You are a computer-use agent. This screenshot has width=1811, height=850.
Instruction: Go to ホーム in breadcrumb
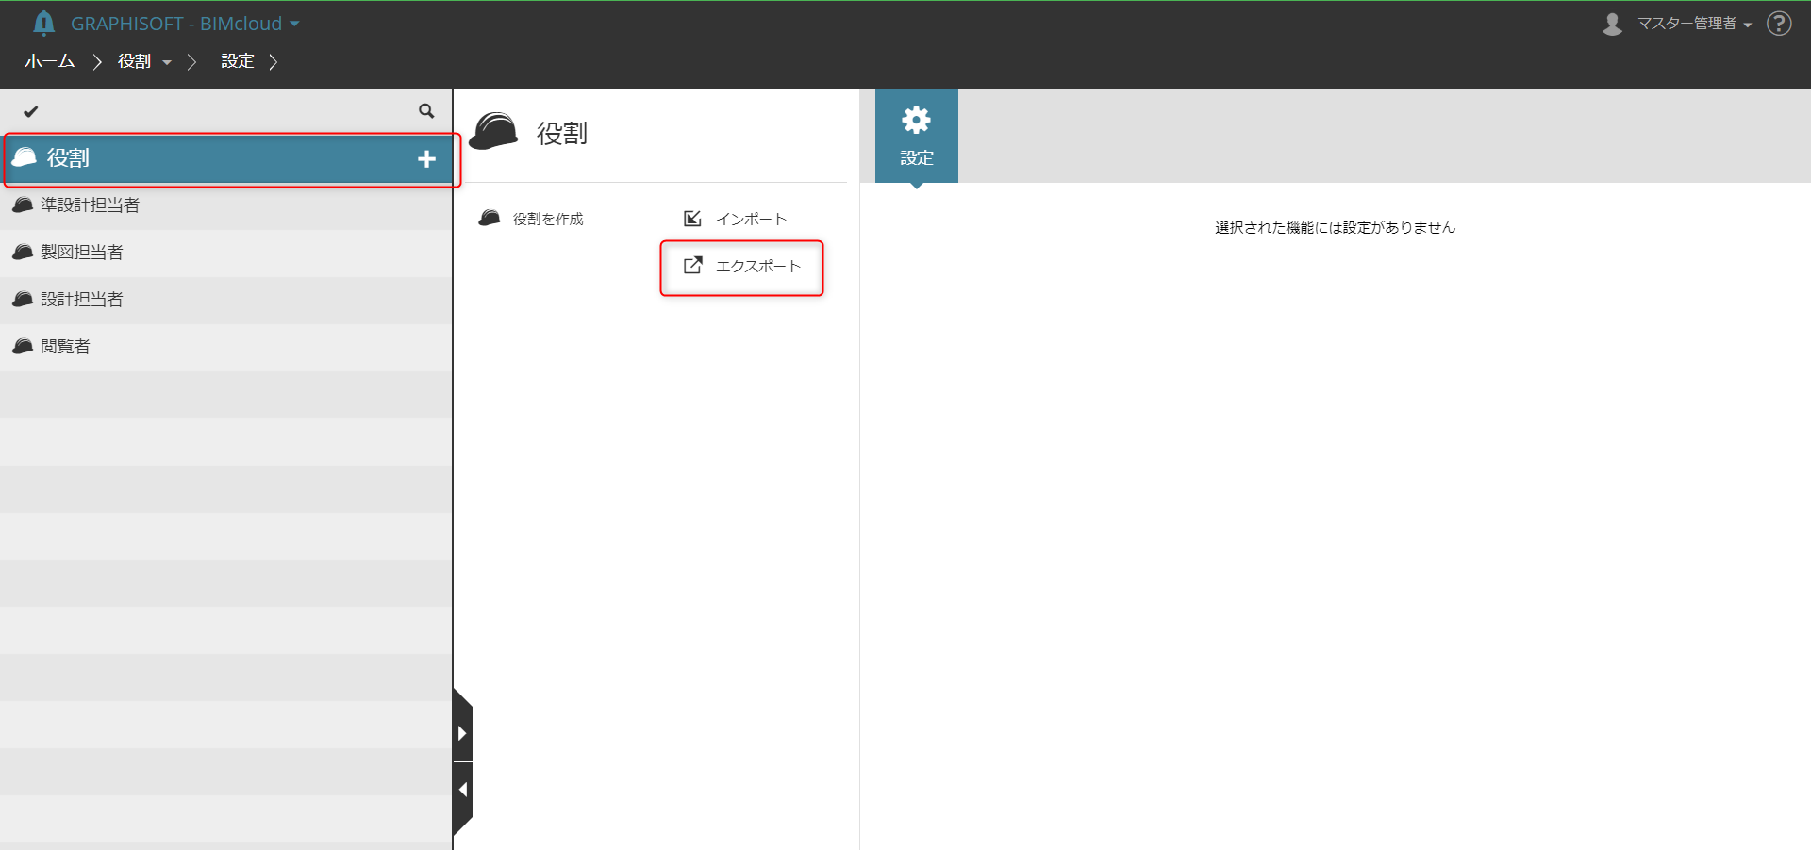[x=49, y=61]
